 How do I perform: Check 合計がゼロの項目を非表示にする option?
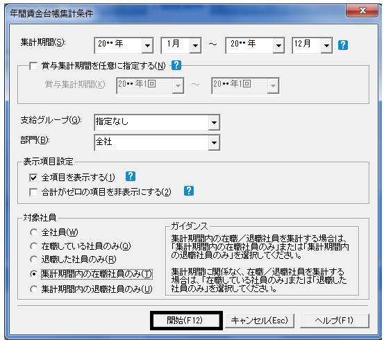[33, 192]
